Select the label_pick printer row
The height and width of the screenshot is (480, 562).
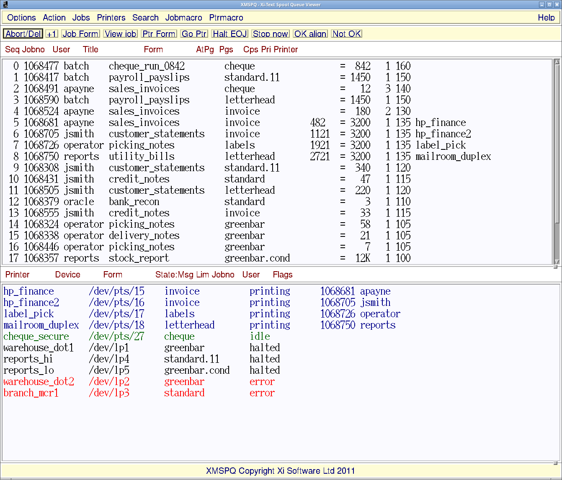pos(281,314)
